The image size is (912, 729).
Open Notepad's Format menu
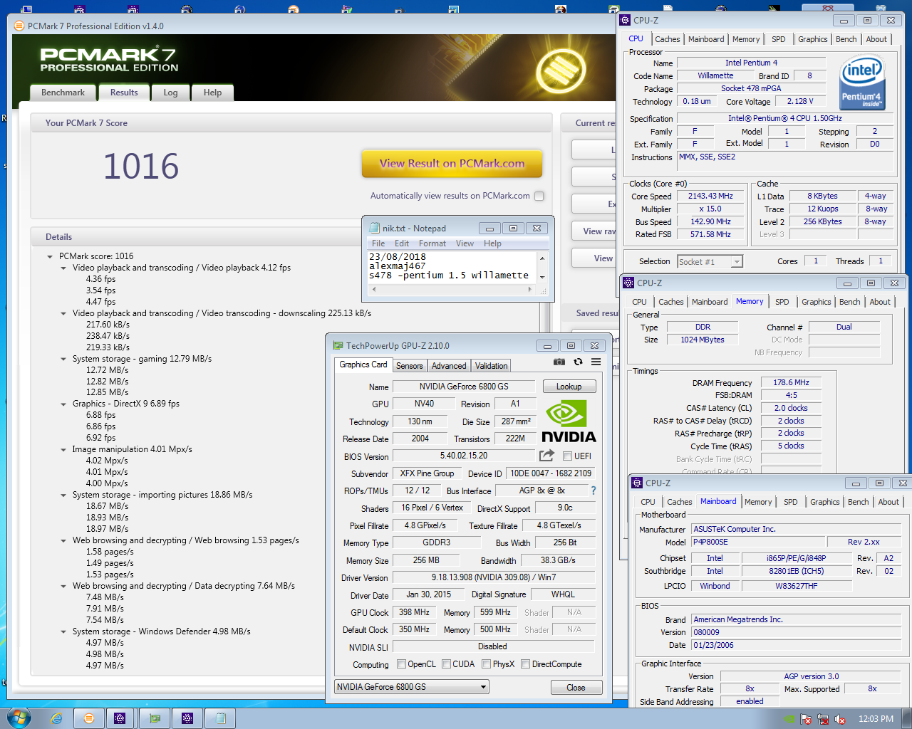[x=432, y=243]
